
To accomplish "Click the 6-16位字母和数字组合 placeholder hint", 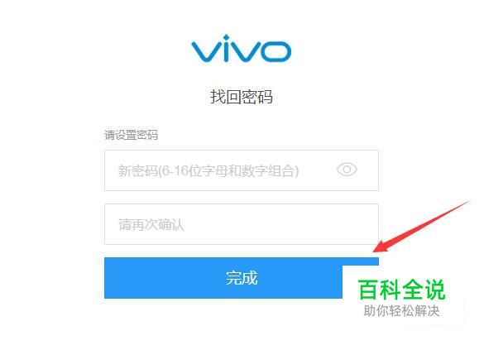I will click(228, 170).
